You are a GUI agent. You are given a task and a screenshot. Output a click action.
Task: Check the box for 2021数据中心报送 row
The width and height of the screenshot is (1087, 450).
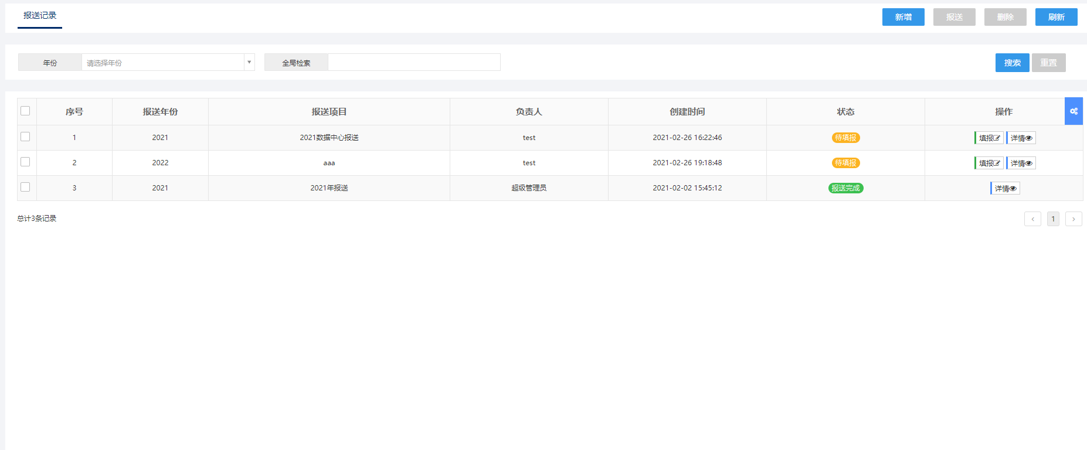[25, 137]
